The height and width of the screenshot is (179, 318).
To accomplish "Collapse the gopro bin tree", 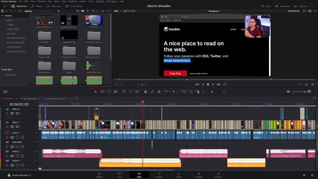I will coord(4,20).
